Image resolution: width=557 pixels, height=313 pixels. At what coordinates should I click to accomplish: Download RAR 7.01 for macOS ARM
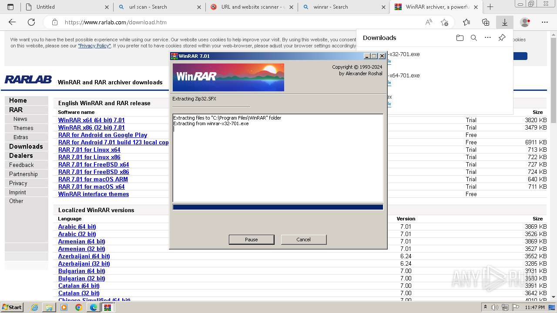point(93,180)
